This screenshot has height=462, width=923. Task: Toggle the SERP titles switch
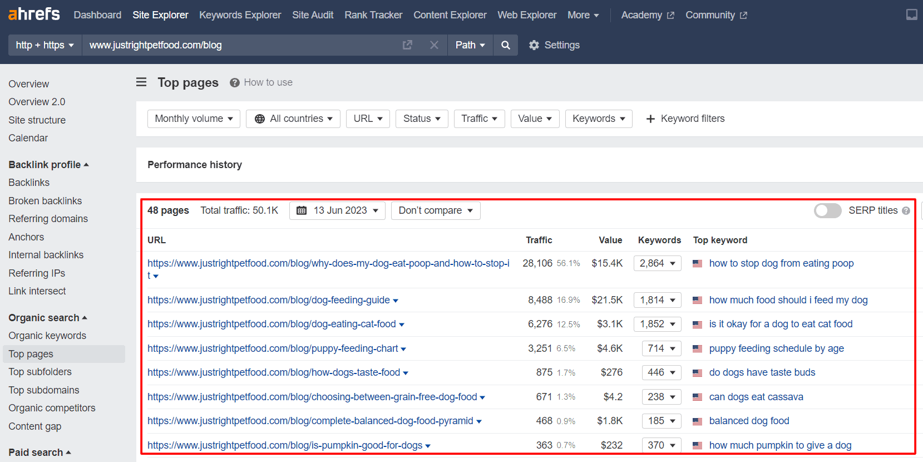[x=827, y=210]
